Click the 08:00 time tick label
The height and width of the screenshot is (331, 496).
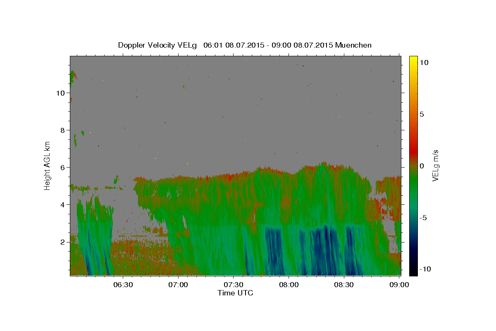click(x=289, y=285)
